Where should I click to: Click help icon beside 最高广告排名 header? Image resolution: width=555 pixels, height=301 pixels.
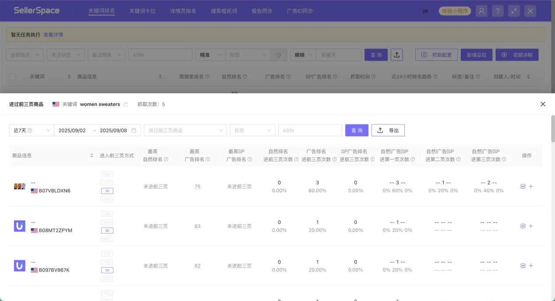tap(208, 159)
